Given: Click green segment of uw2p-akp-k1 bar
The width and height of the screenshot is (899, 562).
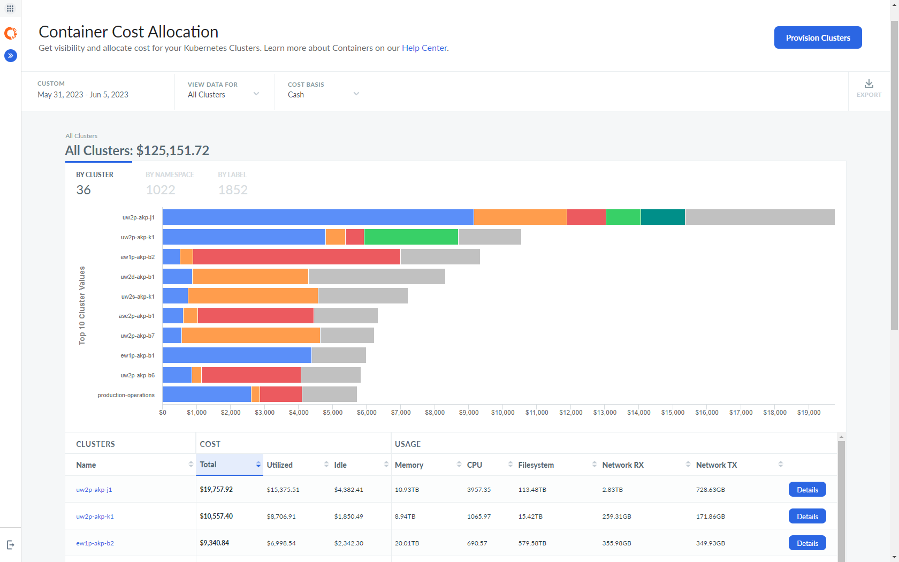Looking at the screenshot, I should pyautogui.click(x=411, y=237).
